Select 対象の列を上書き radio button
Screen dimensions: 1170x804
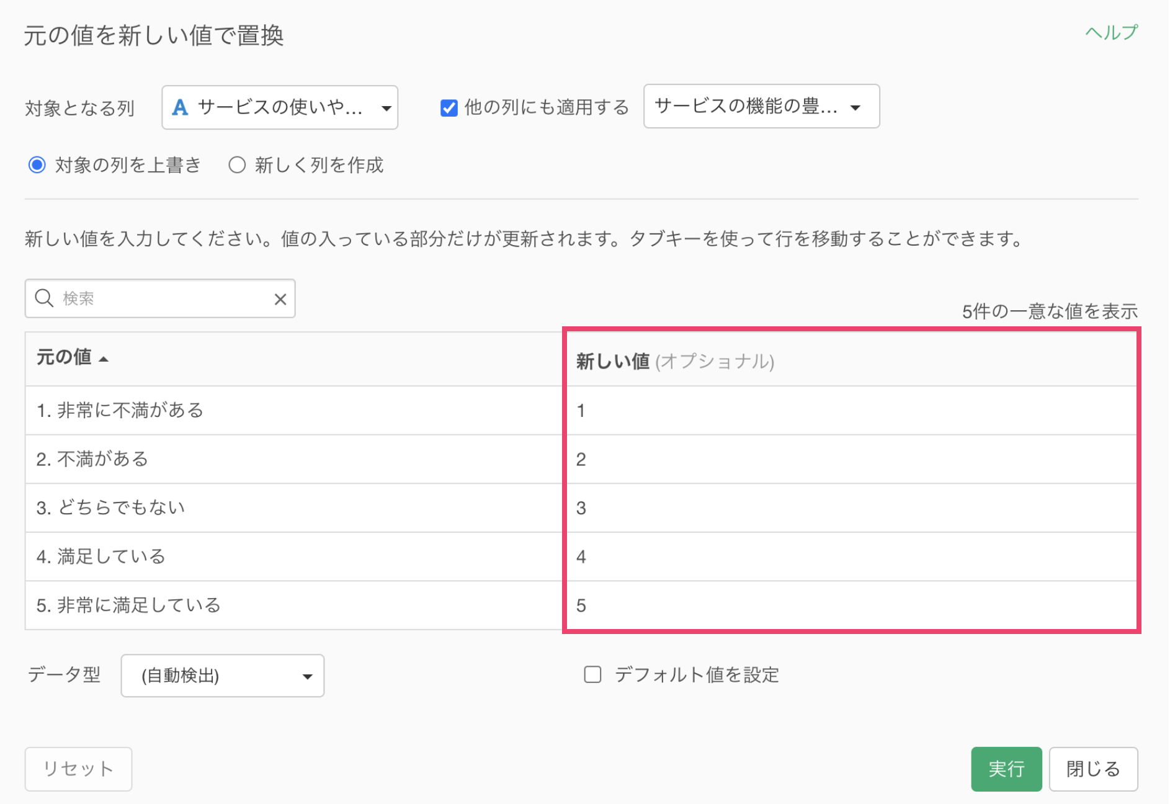[x=37, y=165]
